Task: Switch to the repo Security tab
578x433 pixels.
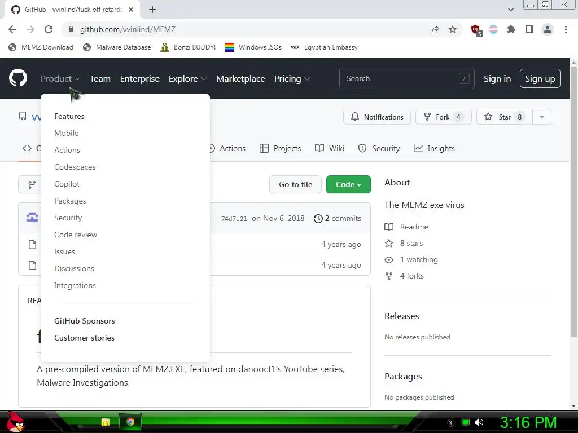Action: 379,148
